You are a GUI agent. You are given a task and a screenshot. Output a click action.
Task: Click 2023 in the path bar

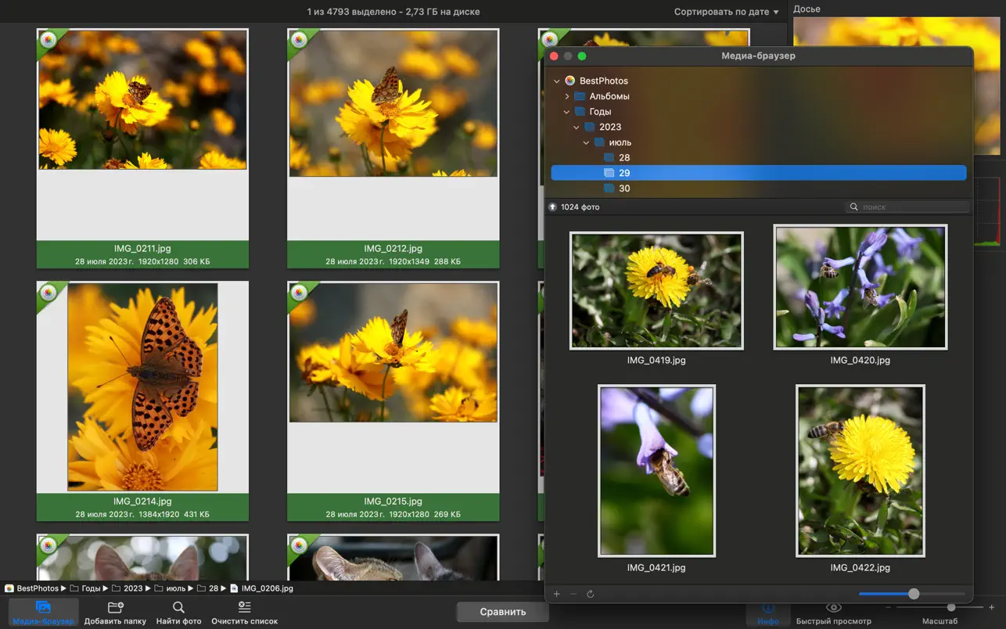click(128, 588)
